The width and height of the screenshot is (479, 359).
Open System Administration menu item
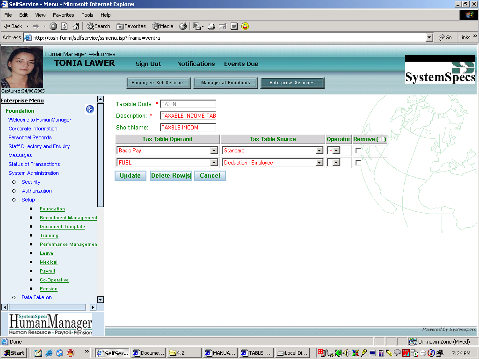tap(34, 173)
